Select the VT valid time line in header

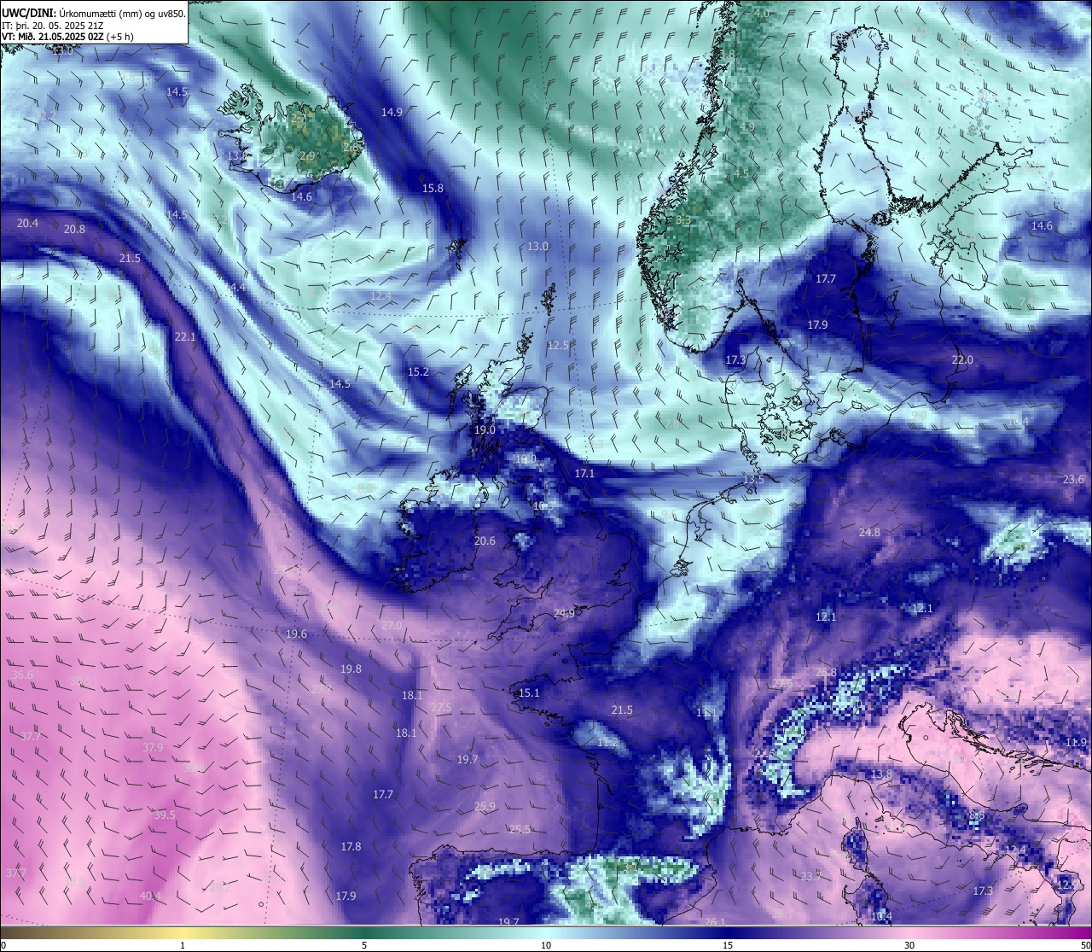pyautogui.click(x=67, y=36)
